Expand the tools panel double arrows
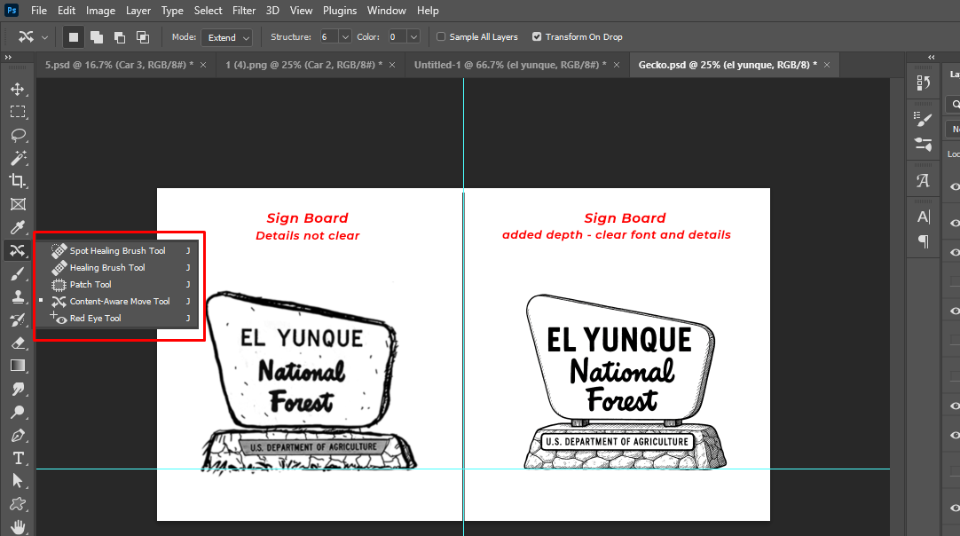 [x=9, y=57]
